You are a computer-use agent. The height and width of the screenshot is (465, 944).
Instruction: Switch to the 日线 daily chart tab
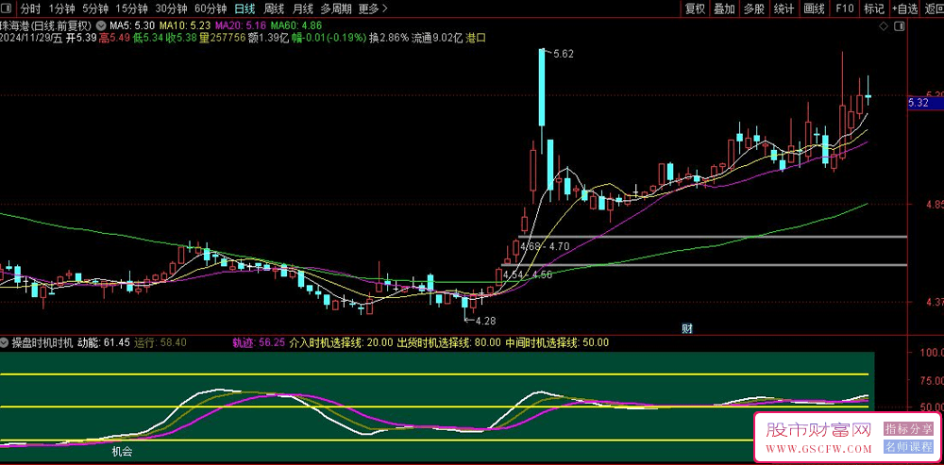pos(244,8)
